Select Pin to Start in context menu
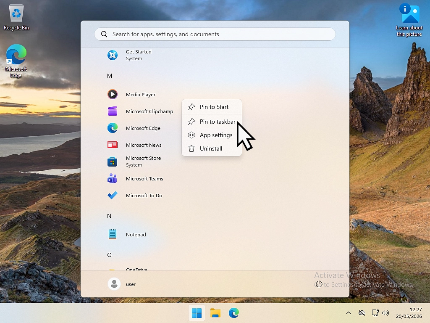 pos(212,107)
